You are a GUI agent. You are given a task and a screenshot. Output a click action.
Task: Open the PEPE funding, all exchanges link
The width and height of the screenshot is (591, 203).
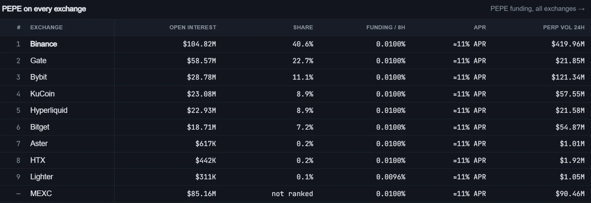click(538, 8)
